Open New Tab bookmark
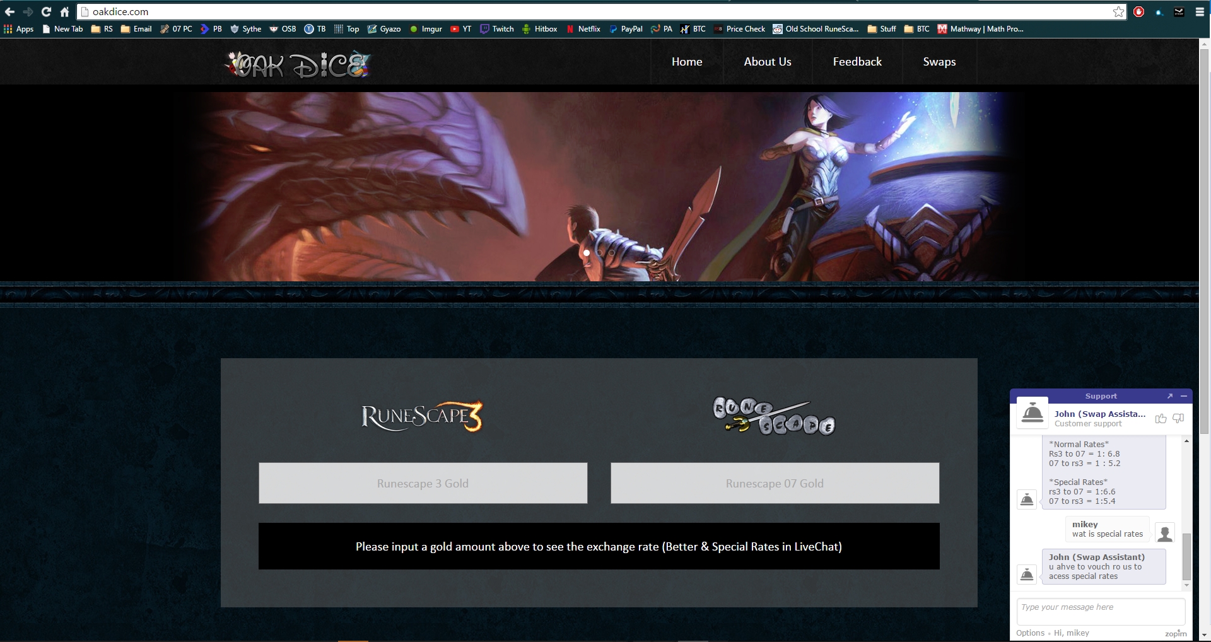 pyautogui.click(x=62, y=29)
